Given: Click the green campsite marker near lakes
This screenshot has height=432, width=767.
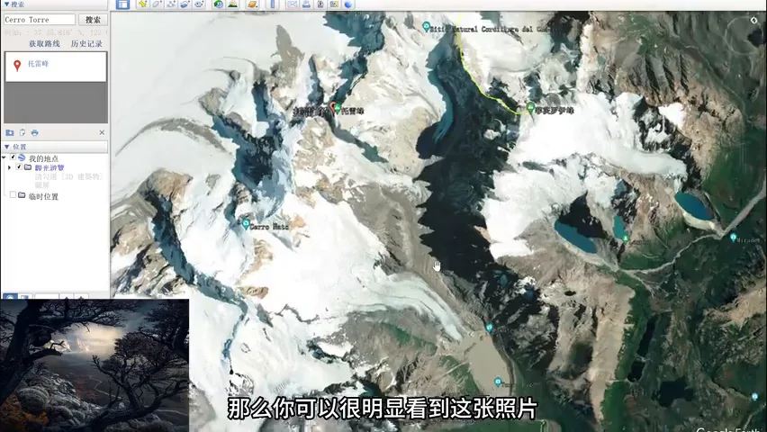Looking at the screenshot, I should coord(625,238).
